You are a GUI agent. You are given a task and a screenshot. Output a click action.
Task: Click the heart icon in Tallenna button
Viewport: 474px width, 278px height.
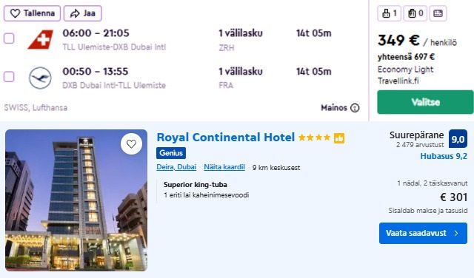[15, 13]
